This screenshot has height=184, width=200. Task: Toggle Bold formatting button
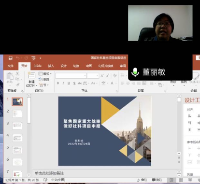tap(58, 83)
